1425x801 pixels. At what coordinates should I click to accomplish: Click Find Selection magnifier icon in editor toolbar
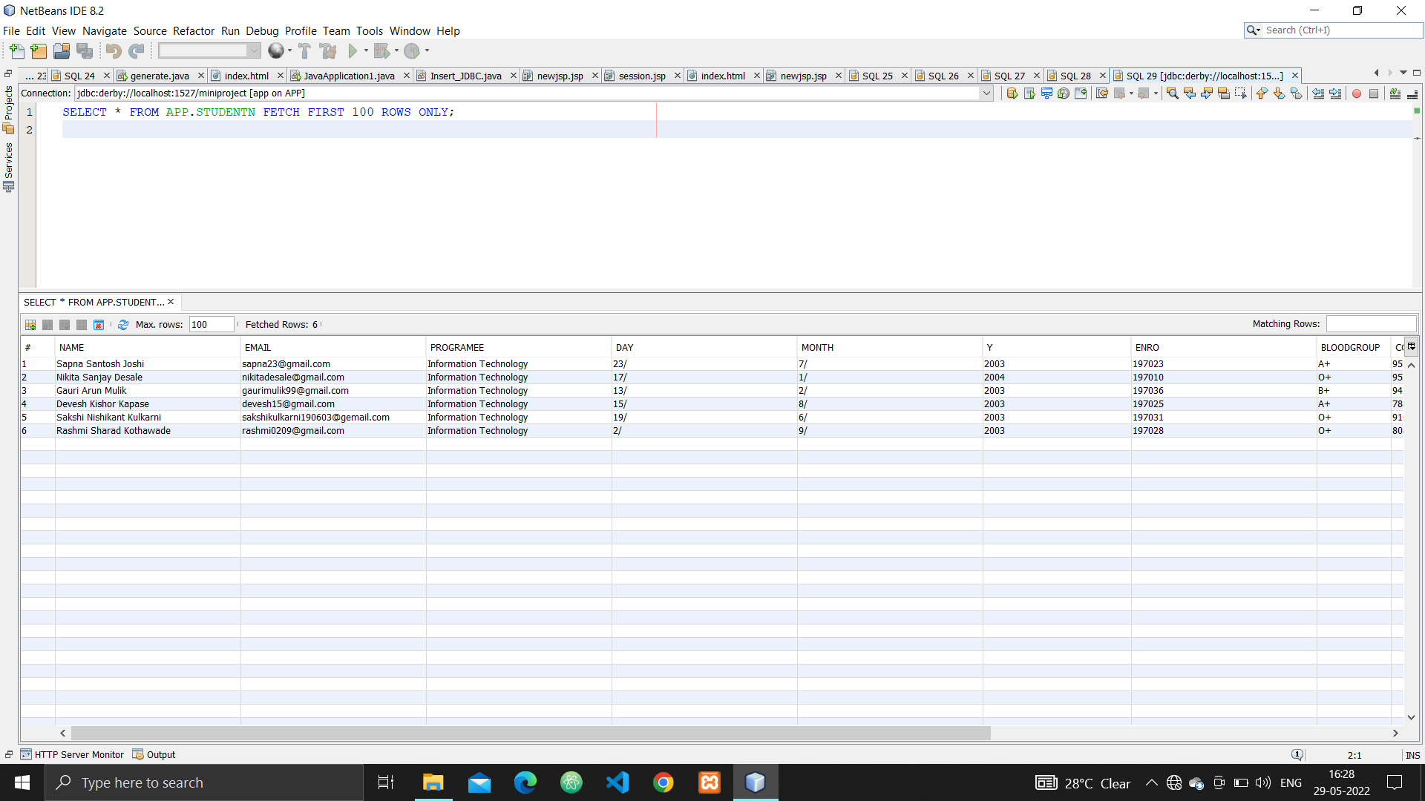click(x=1173, y=93)
